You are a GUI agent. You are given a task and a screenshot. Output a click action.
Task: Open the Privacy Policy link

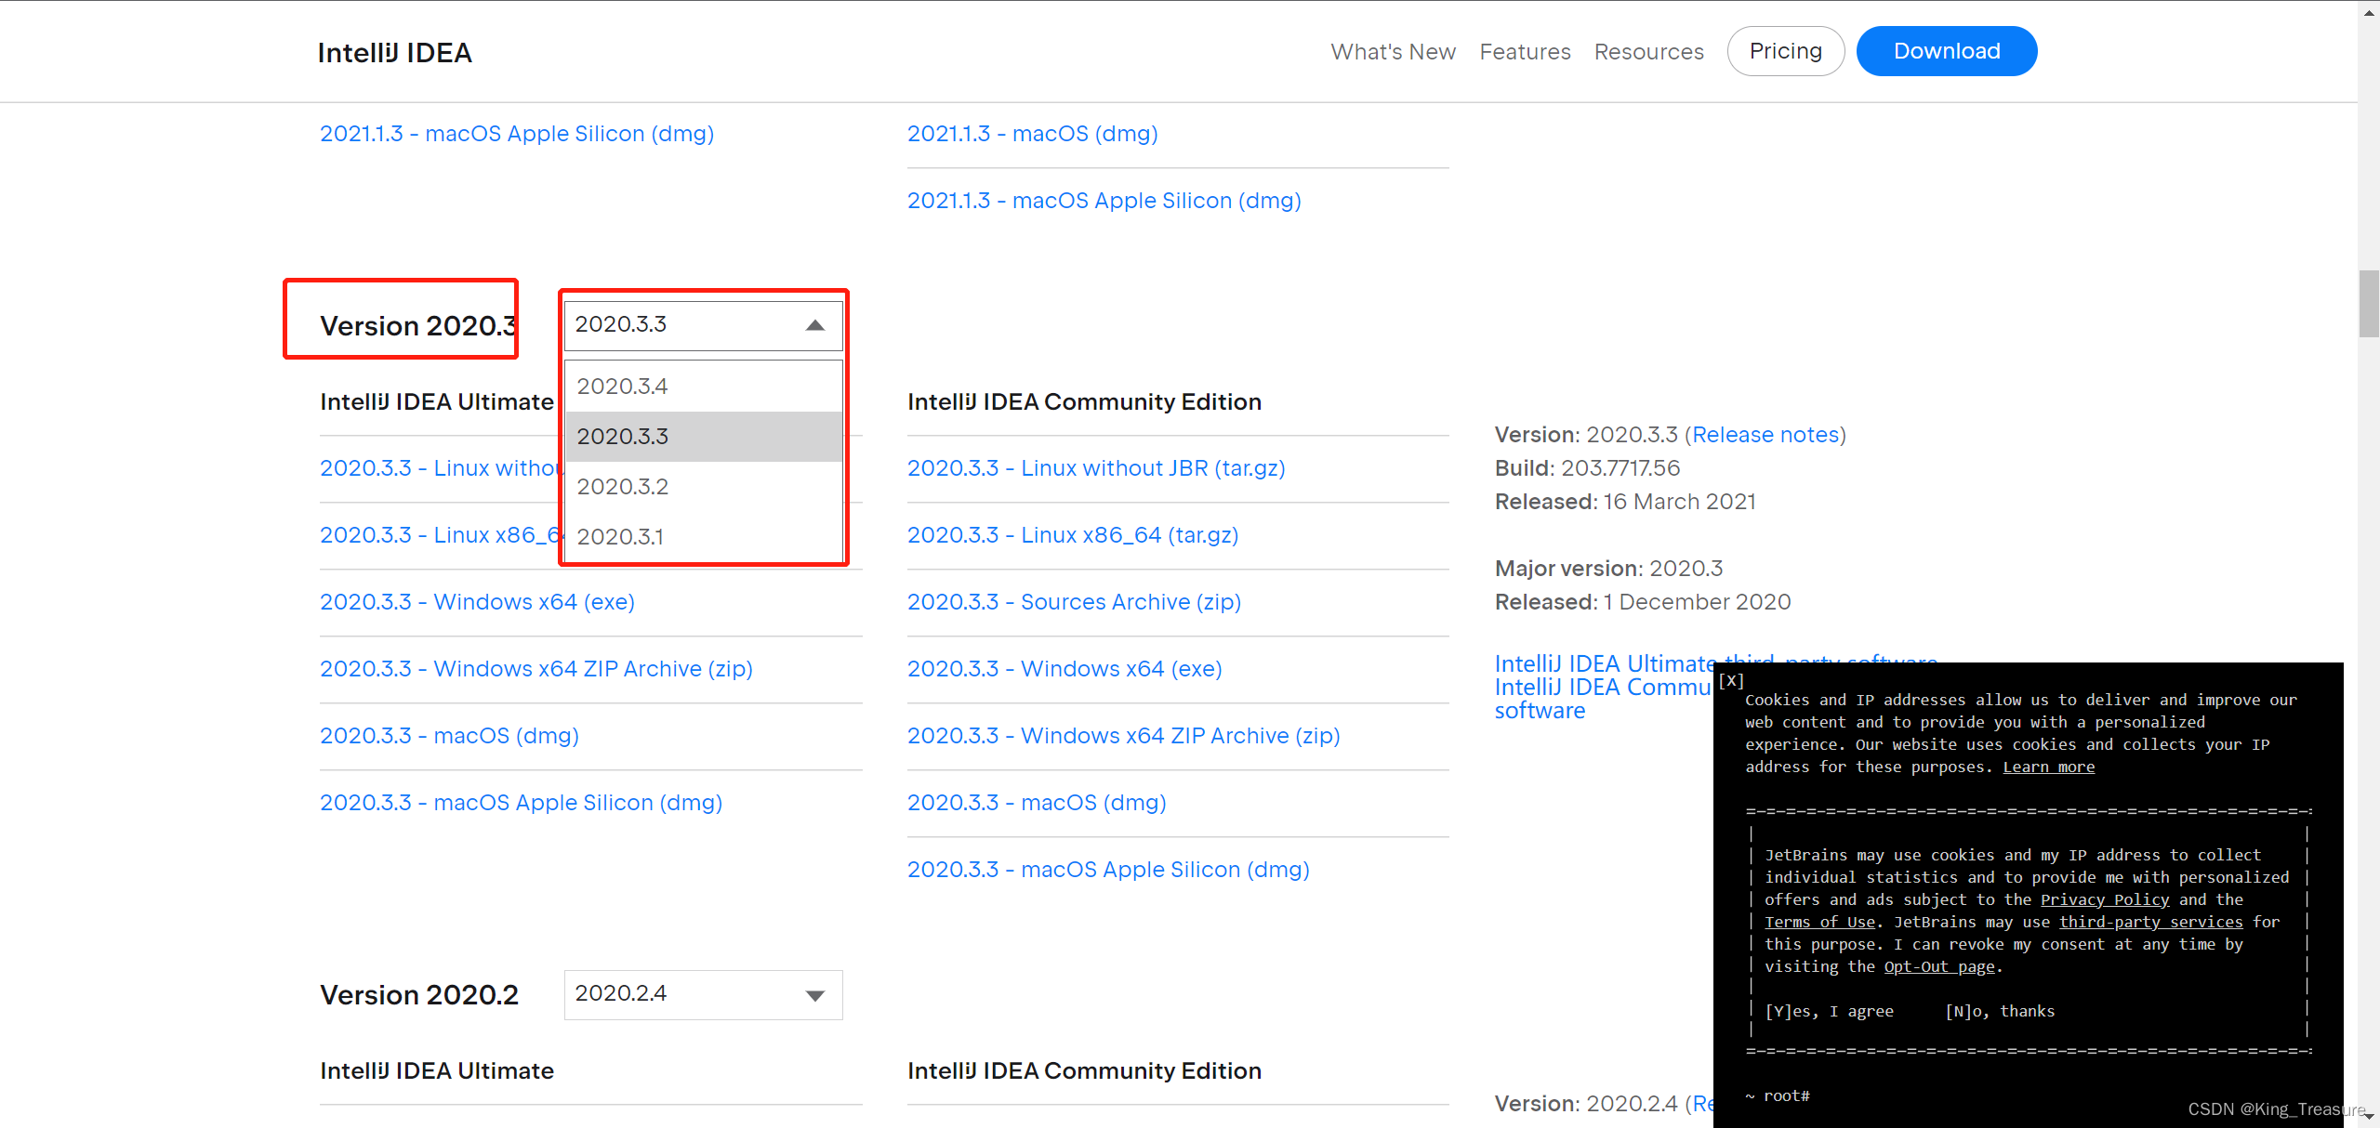pyautogui.click(x=2105, y=899)
